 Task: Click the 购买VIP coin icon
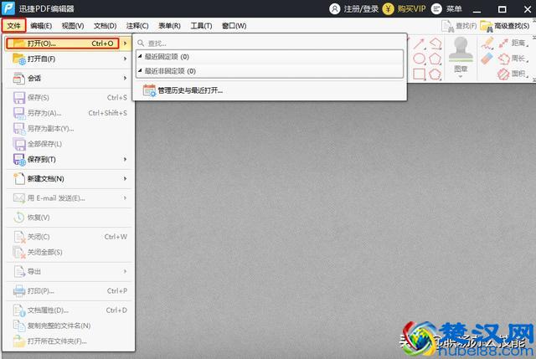coord(388,8)
